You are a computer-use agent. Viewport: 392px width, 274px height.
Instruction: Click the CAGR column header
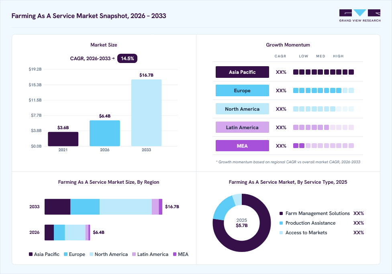point(280,56)
